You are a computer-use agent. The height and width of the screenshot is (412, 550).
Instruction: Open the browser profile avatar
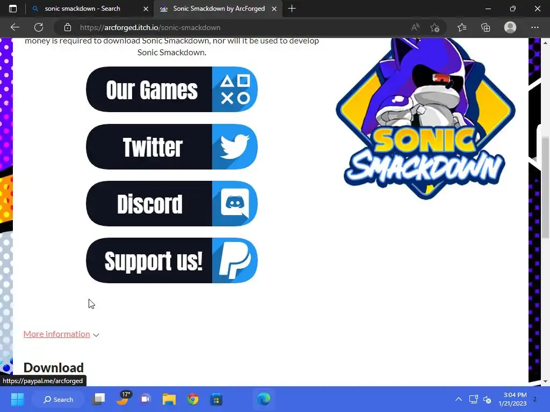point(510,27)
